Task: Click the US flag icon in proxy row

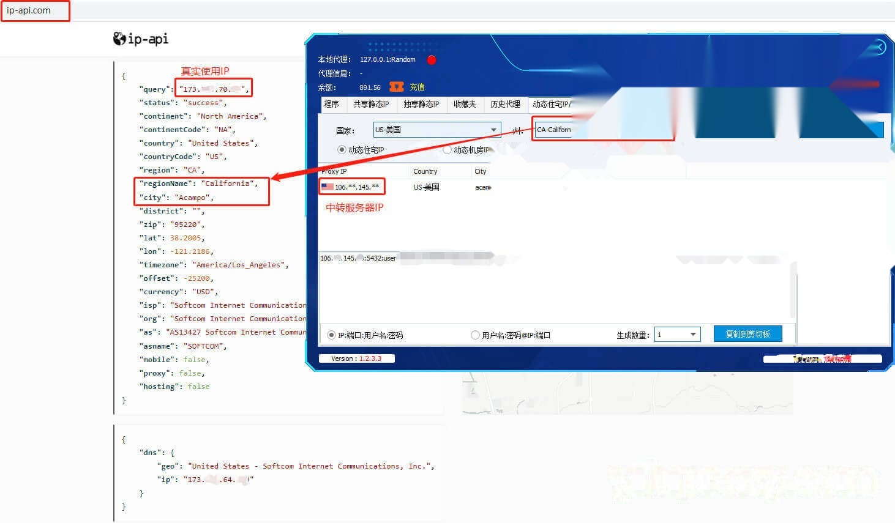Action: [x=328, y=187]
